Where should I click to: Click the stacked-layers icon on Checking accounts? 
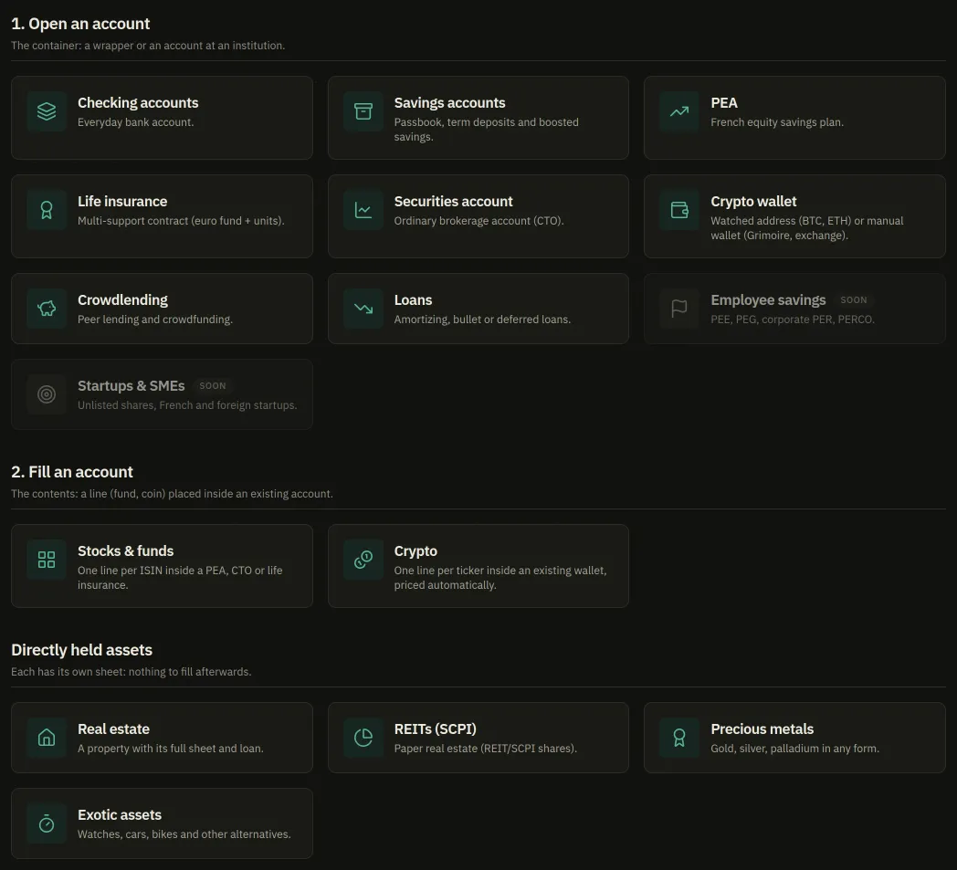tap(47, 111)
